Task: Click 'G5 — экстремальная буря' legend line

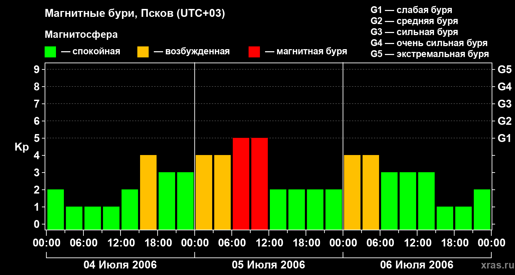Action: tap(430, 54)
